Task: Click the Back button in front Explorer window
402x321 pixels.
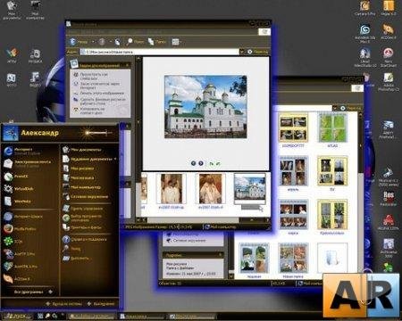Action: [x=78, y=42]
